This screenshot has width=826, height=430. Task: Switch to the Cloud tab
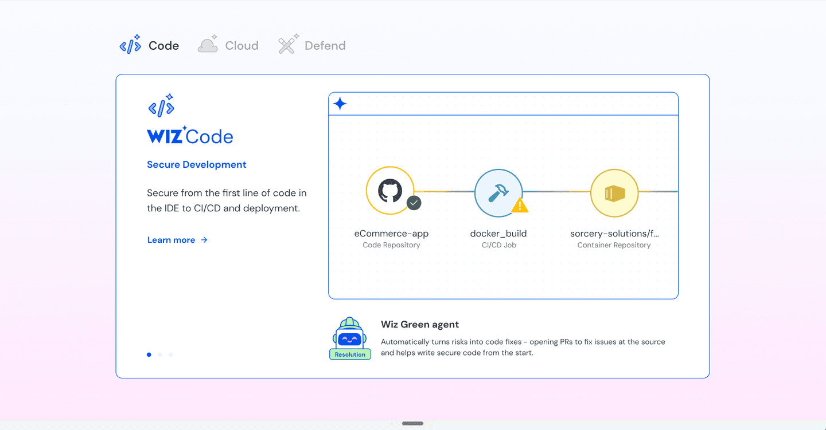pyautogui.click(x=228, y=45)
